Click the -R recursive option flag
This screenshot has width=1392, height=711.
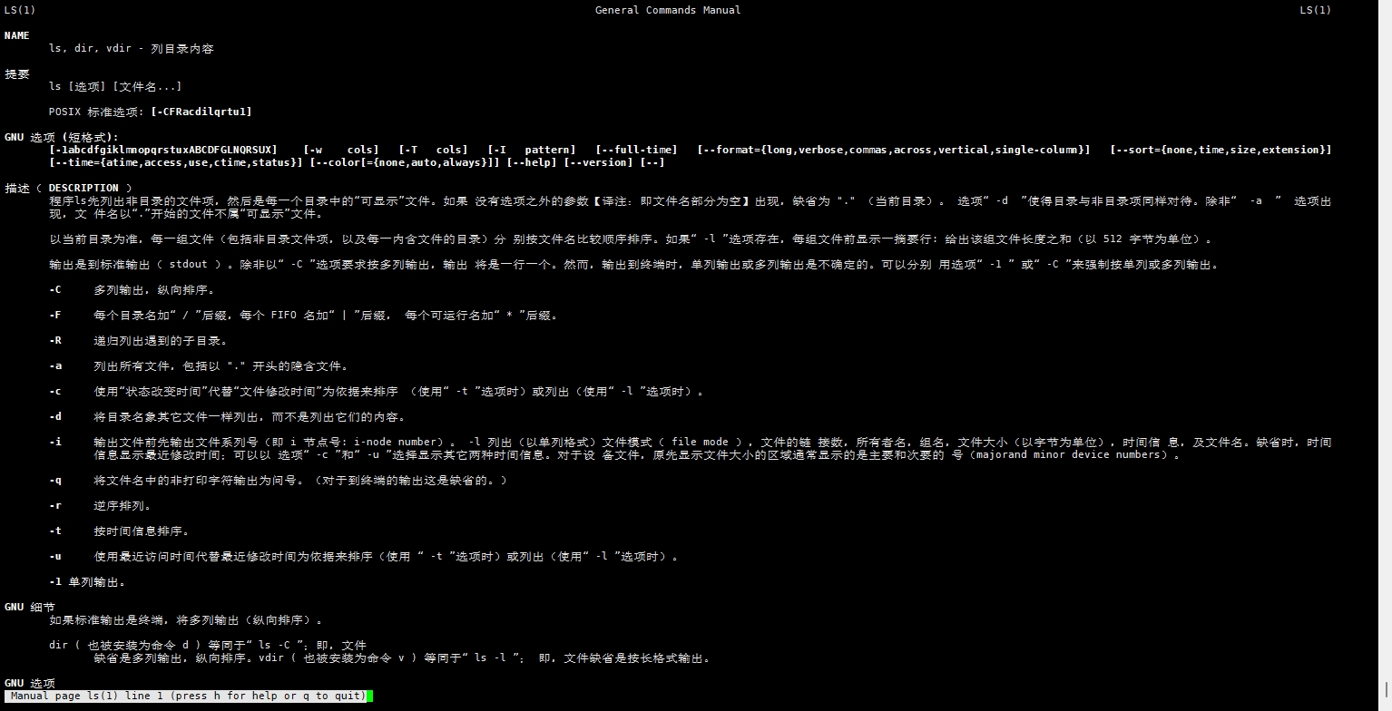tap(55, 341)
